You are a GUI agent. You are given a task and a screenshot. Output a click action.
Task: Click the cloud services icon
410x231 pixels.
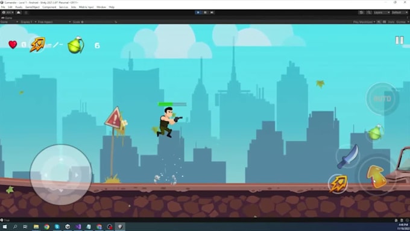19,12
